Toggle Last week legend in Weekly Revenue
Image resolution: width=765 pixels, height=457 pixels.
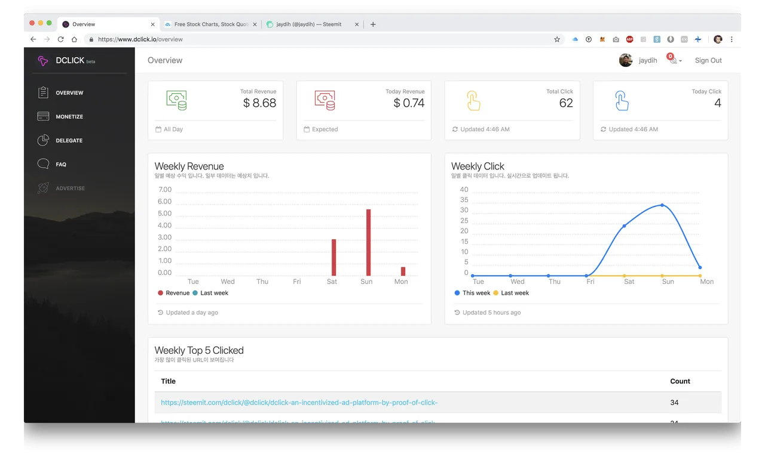210,293
